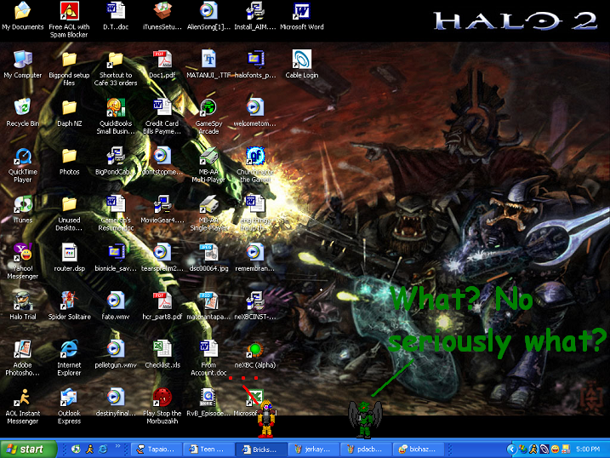610x458 pixels.
Task: Launch the Halo Trial shortcut
Action: 23,301
